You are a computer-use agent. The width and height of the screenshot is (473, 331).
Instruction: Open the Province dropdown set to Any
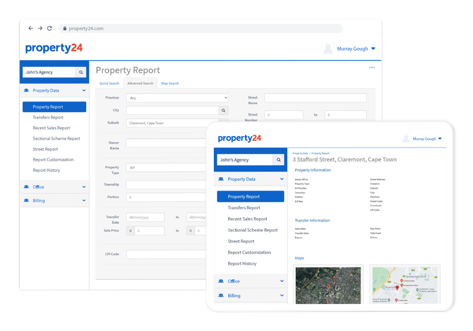pos(177,97)
